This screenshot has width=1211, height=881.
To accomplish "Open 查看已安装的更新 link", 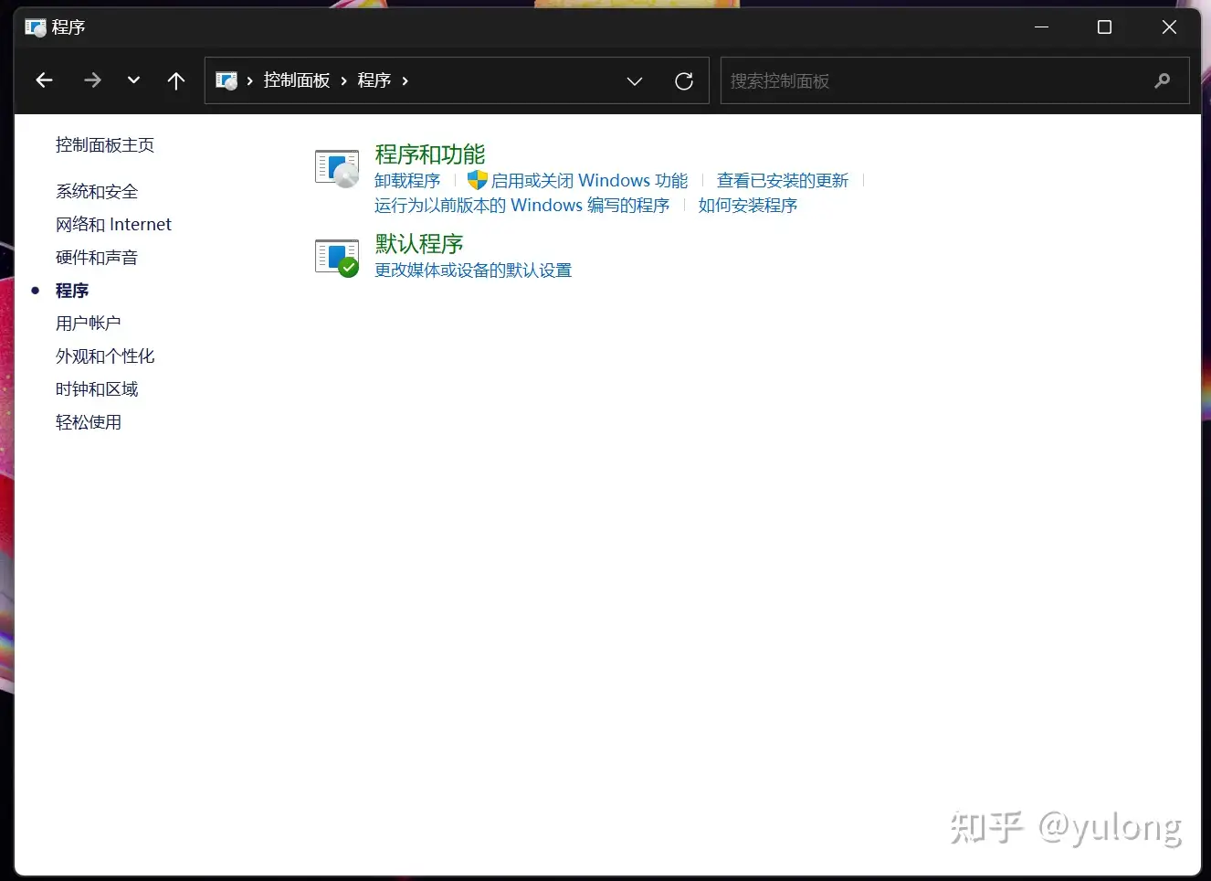I will (783, 180).
